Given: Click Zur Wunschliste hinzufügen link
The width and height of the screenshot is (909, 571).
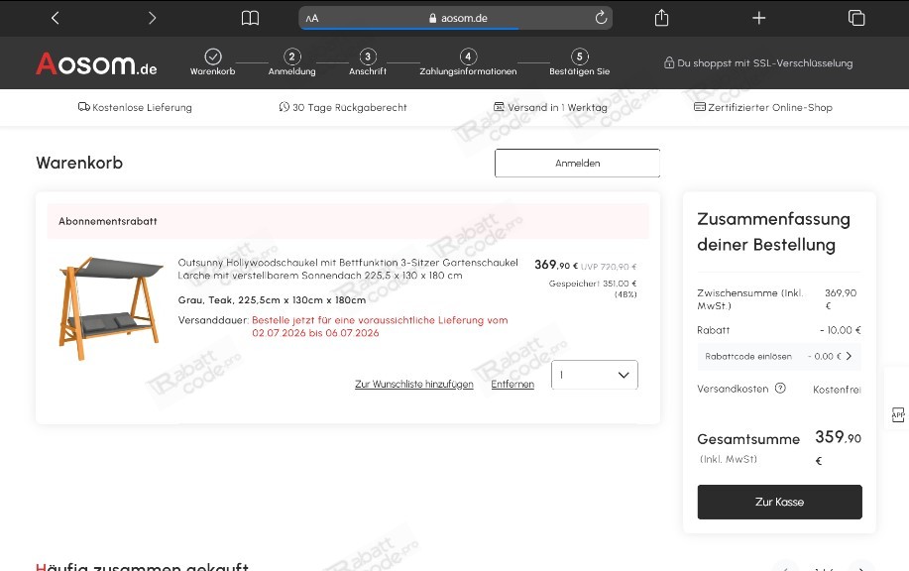Looking at the screenshot, I should coord(414,384).
